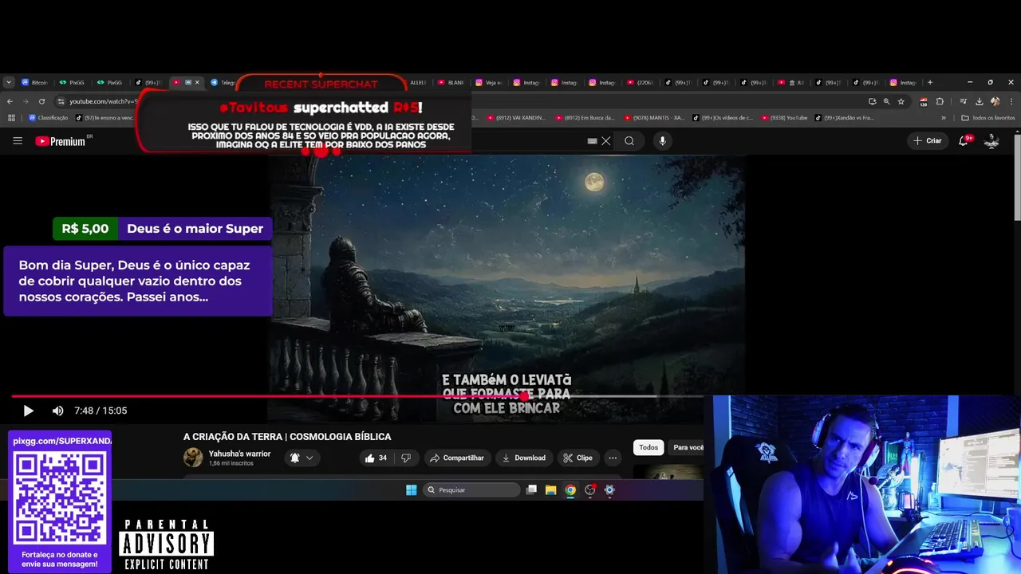1021x574 pixels.
Task: Switch to the BLANK YouTube tab
Action: point(451,82)
